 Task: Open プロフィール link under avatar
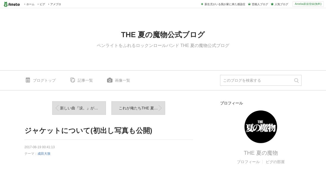pyautogui.click(x=248, y=162)
